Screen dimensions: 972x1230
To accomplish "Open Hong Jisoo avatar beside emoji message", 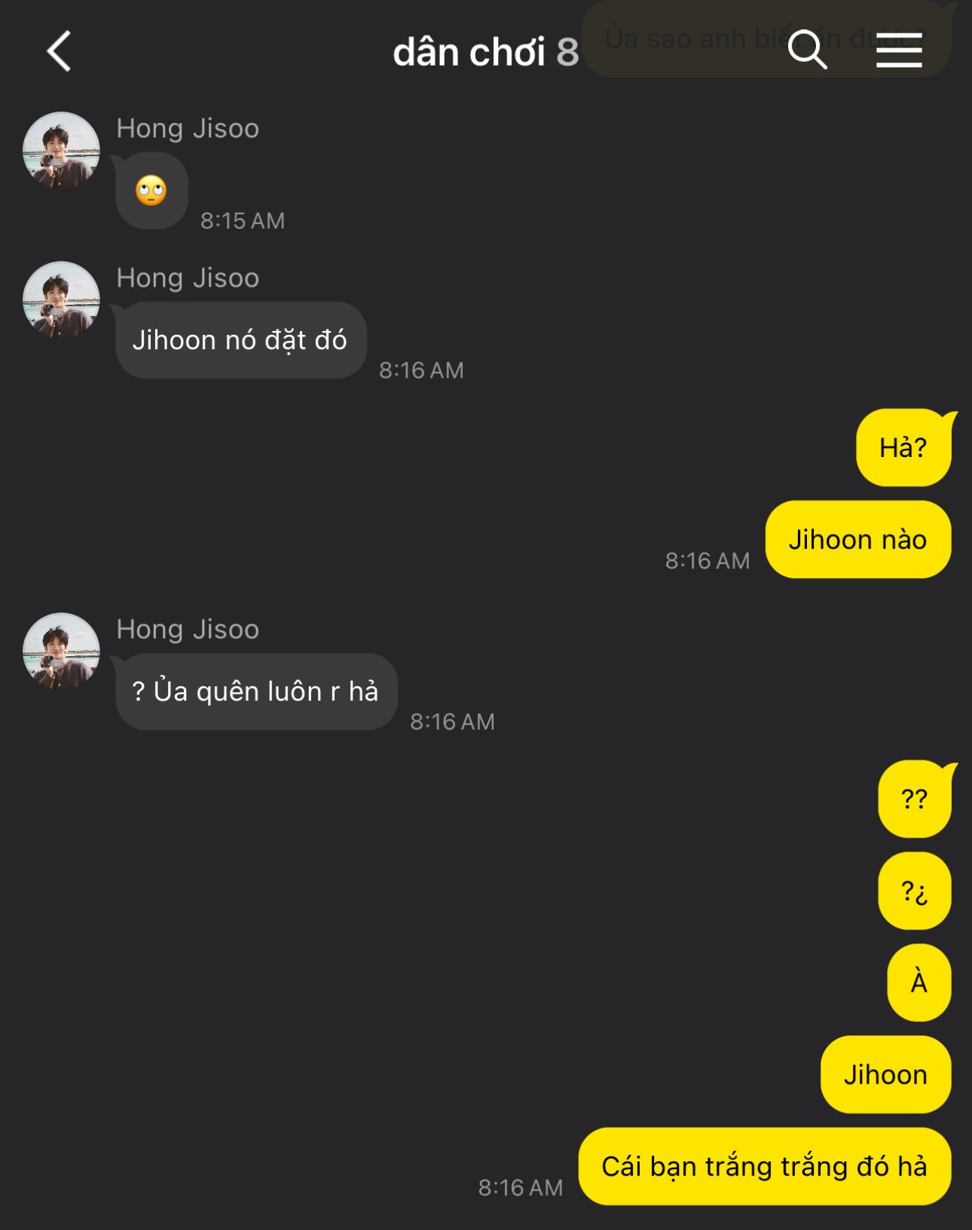I will [61, 150].
